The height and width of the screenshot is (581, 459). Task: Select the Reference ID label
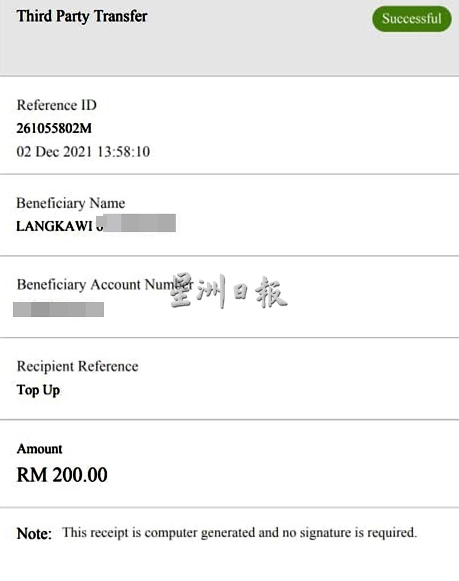[56, 105]
